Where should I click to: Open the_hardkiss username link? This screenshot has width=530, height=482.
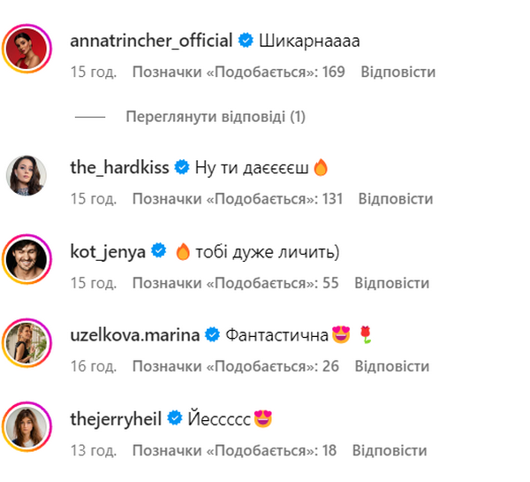tap(119, 167)
